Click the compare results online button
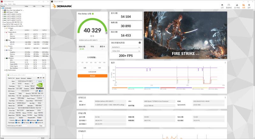The image size is (255, 139). (x=92, y=72)
